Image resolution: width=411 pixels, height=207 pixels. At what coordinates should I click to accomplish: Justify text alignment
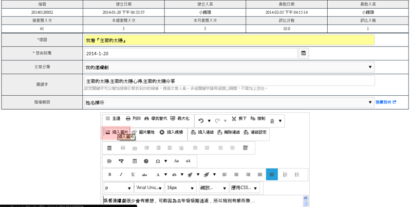pyautogui.click(x=260, y=175)
